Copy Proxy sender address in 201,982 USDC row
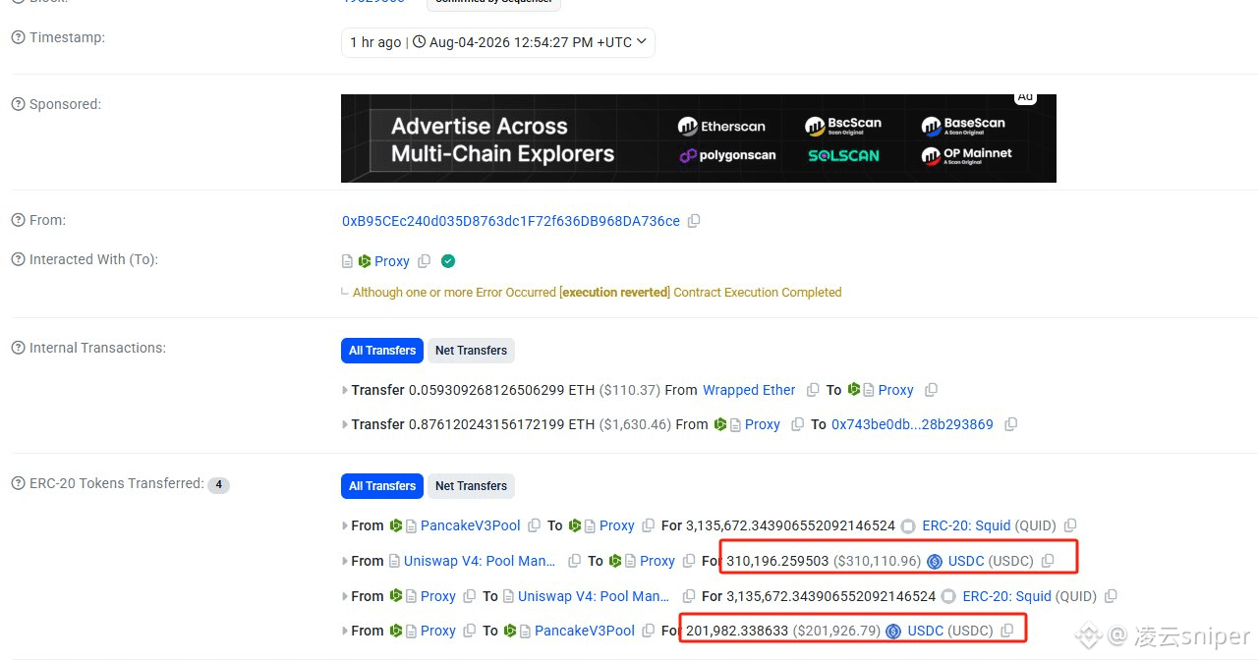Viewport: 1258px width, 661px height. coord(470,631)
